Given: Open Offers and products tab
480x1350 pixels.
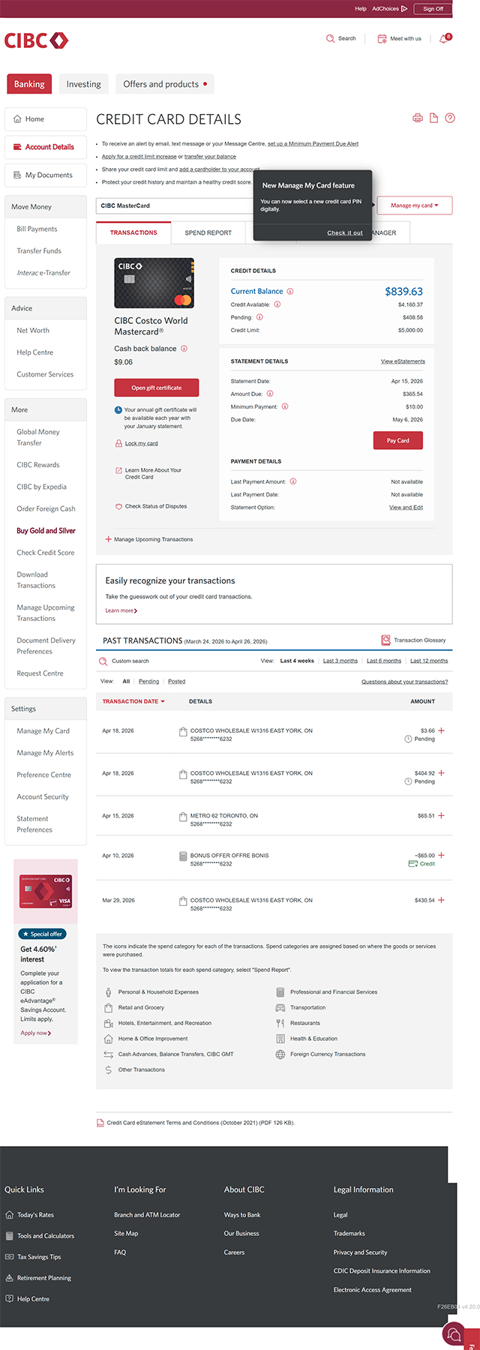Looking at the screenshot, I should 165,84.
